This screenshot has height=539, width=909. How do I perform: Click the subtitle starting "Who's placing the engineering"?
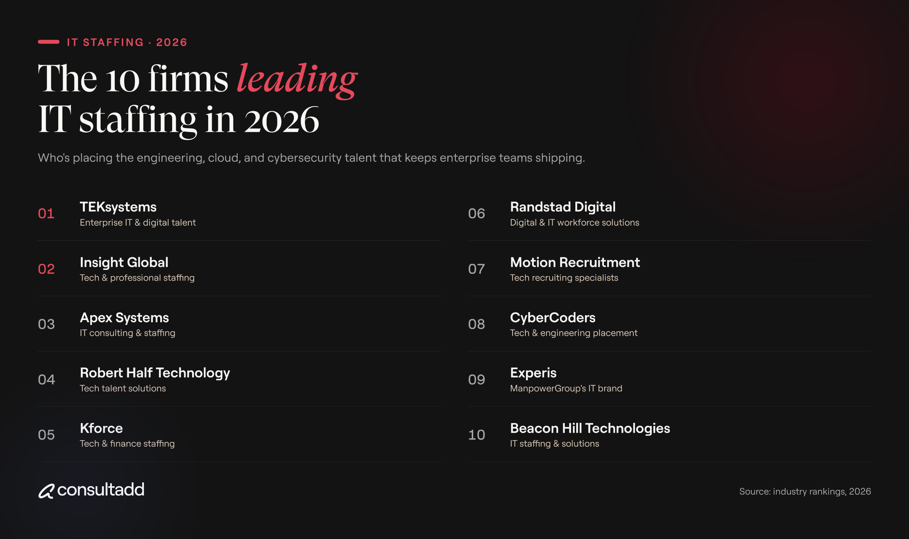(311, 158)
